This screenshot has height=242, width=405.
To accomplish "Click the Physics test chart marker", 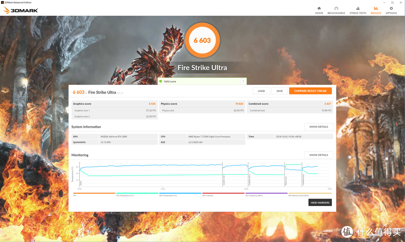I will [286, 181].
